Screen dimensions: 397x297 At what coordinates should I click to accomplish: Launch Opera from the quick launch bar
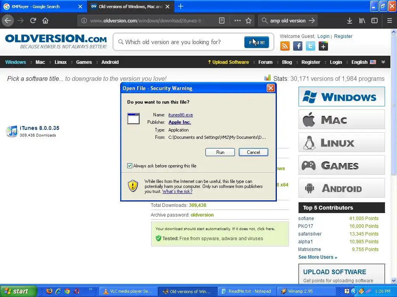77,291
